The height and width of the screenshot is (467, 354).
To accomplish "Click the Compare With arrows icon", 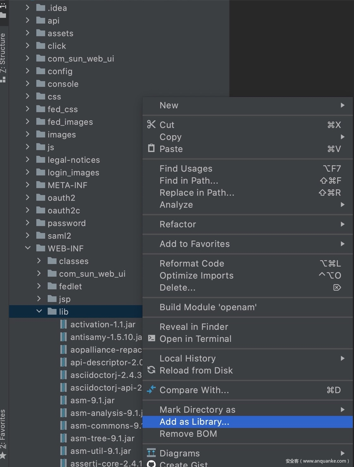I will point(151,389).
